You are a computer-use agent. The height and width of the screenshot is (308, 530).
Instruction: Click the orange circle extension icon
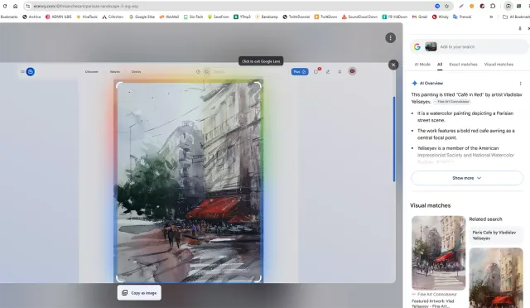[x=472, y=6]
